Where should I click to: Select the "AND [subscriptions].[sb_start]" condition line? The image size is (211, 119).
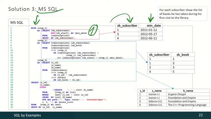tap(91, 58)
